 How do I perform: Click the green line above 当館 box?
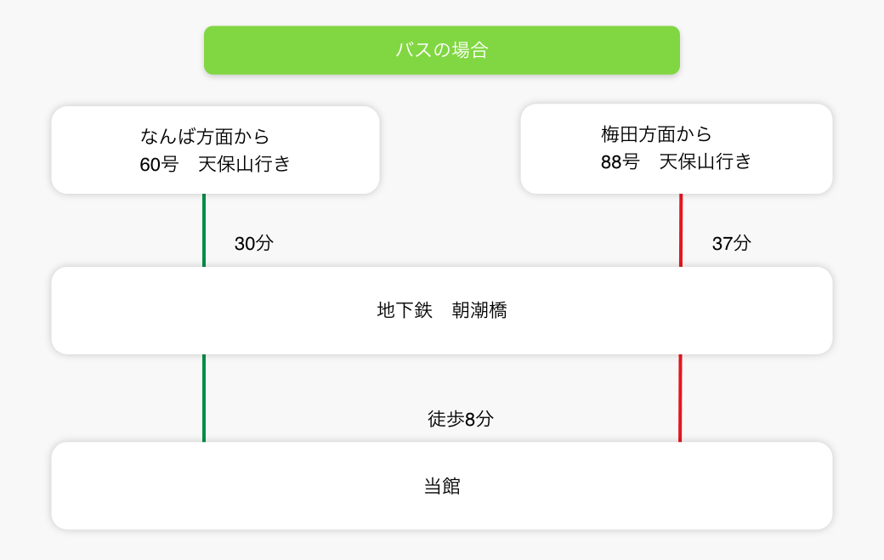click(x=204, y=398)
